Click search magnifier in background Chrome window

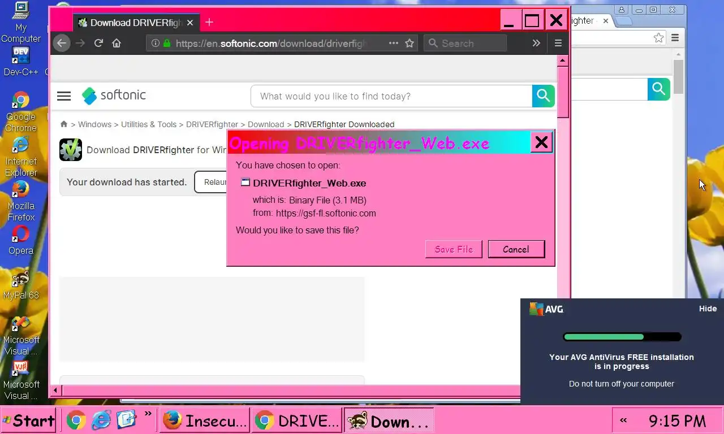point(658,89)
